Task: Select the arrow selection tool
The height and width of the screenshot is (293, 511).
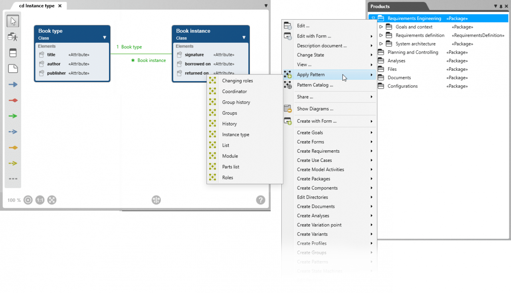Action: (x=12, y=21)
